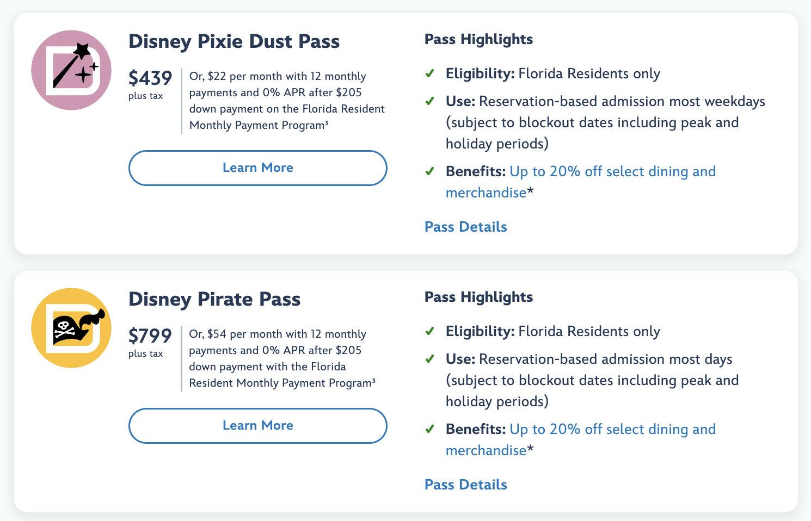Click the $22 per month payment description

[x=286, y=101]
